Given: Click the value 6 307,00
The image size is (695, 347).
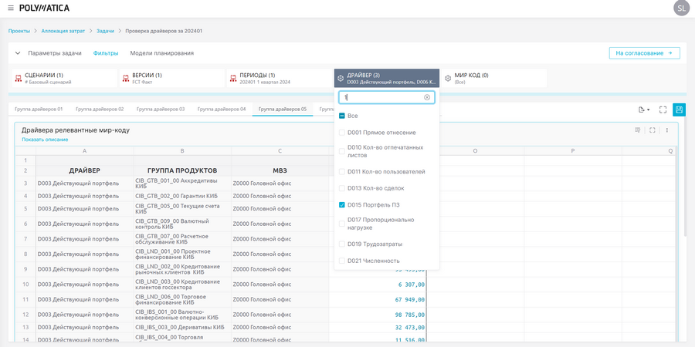Looking at the screenshot, I should pos(412,285).
